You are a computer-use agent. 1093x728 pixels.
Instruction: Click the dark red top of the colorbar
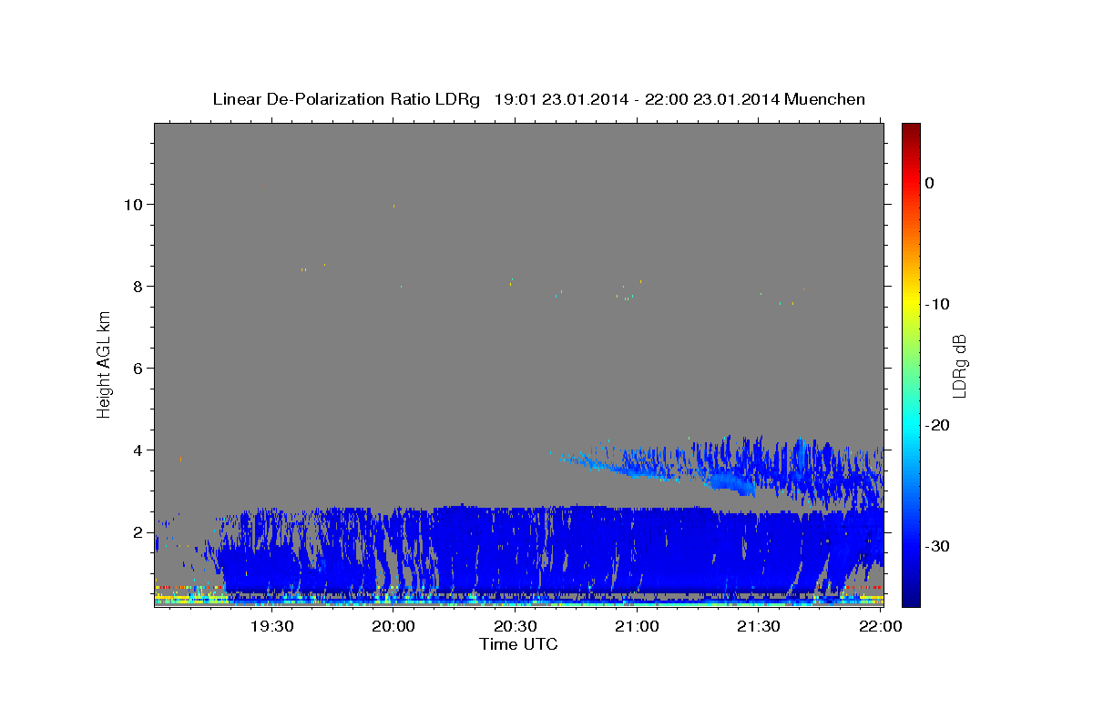911,130
